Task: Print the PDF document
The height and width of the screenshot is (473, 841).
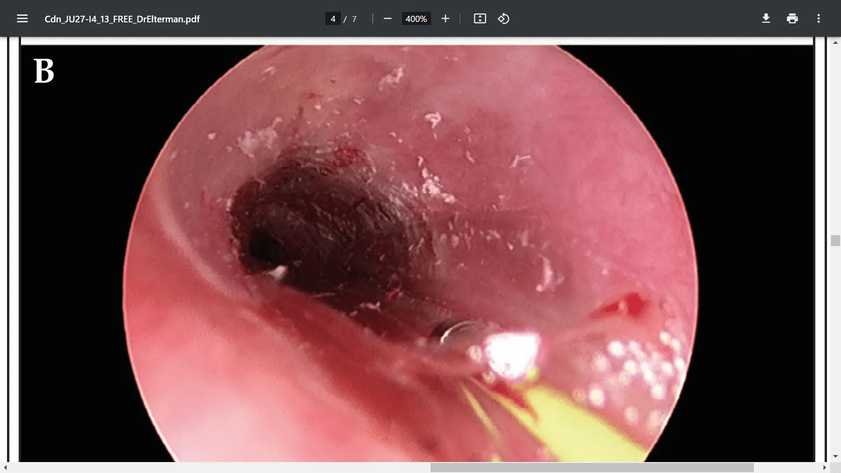Action: click(x=792, y=18)
